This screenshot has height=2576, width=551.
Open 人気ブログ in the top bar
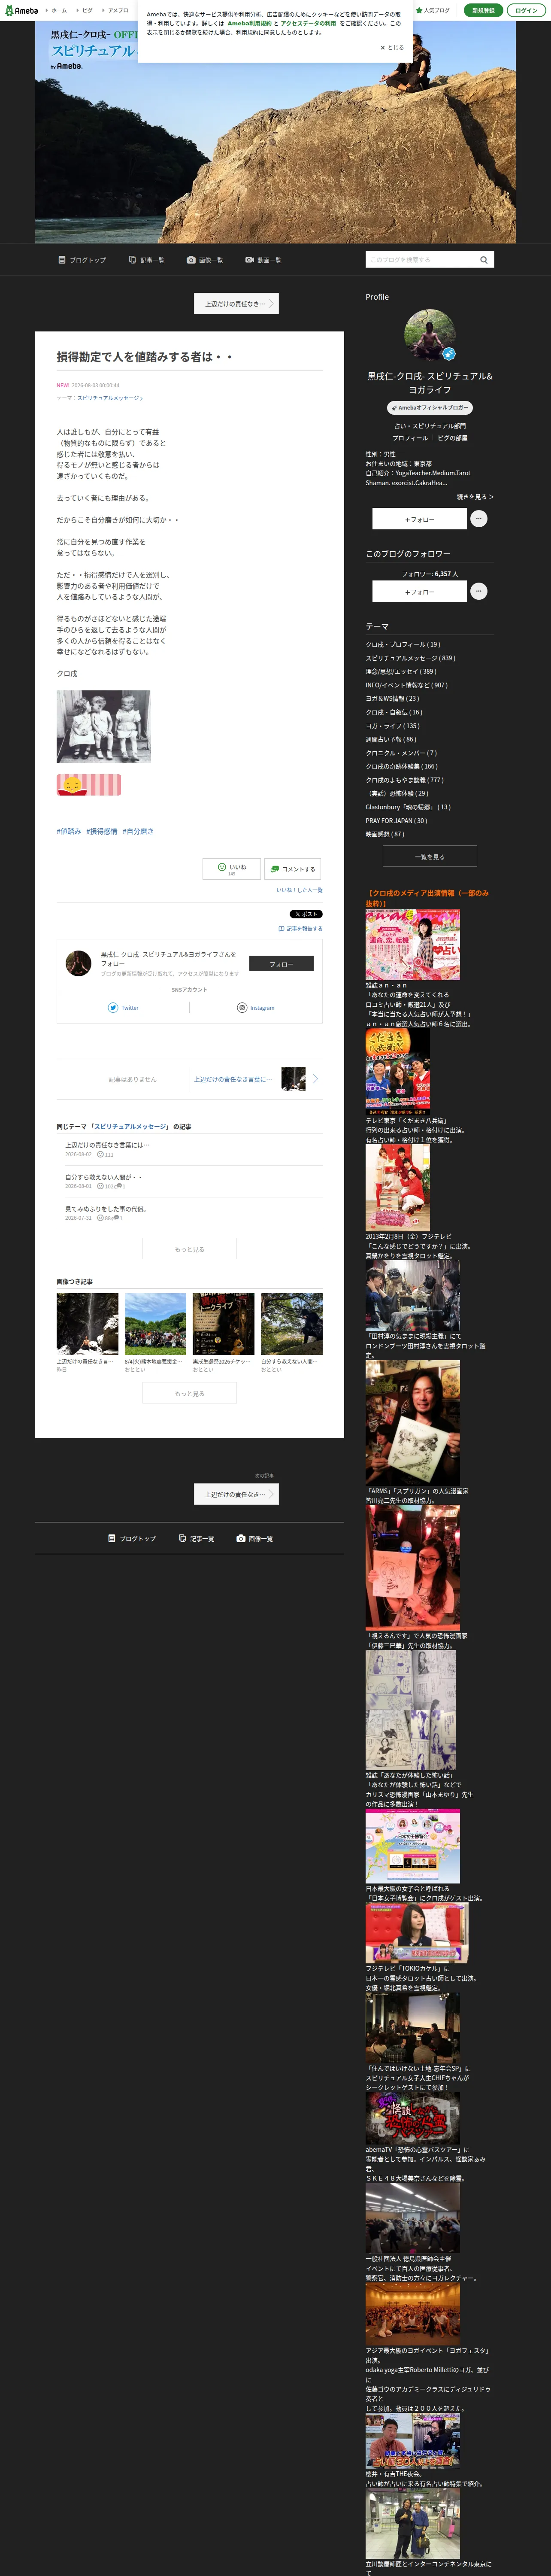click(433, 10)
